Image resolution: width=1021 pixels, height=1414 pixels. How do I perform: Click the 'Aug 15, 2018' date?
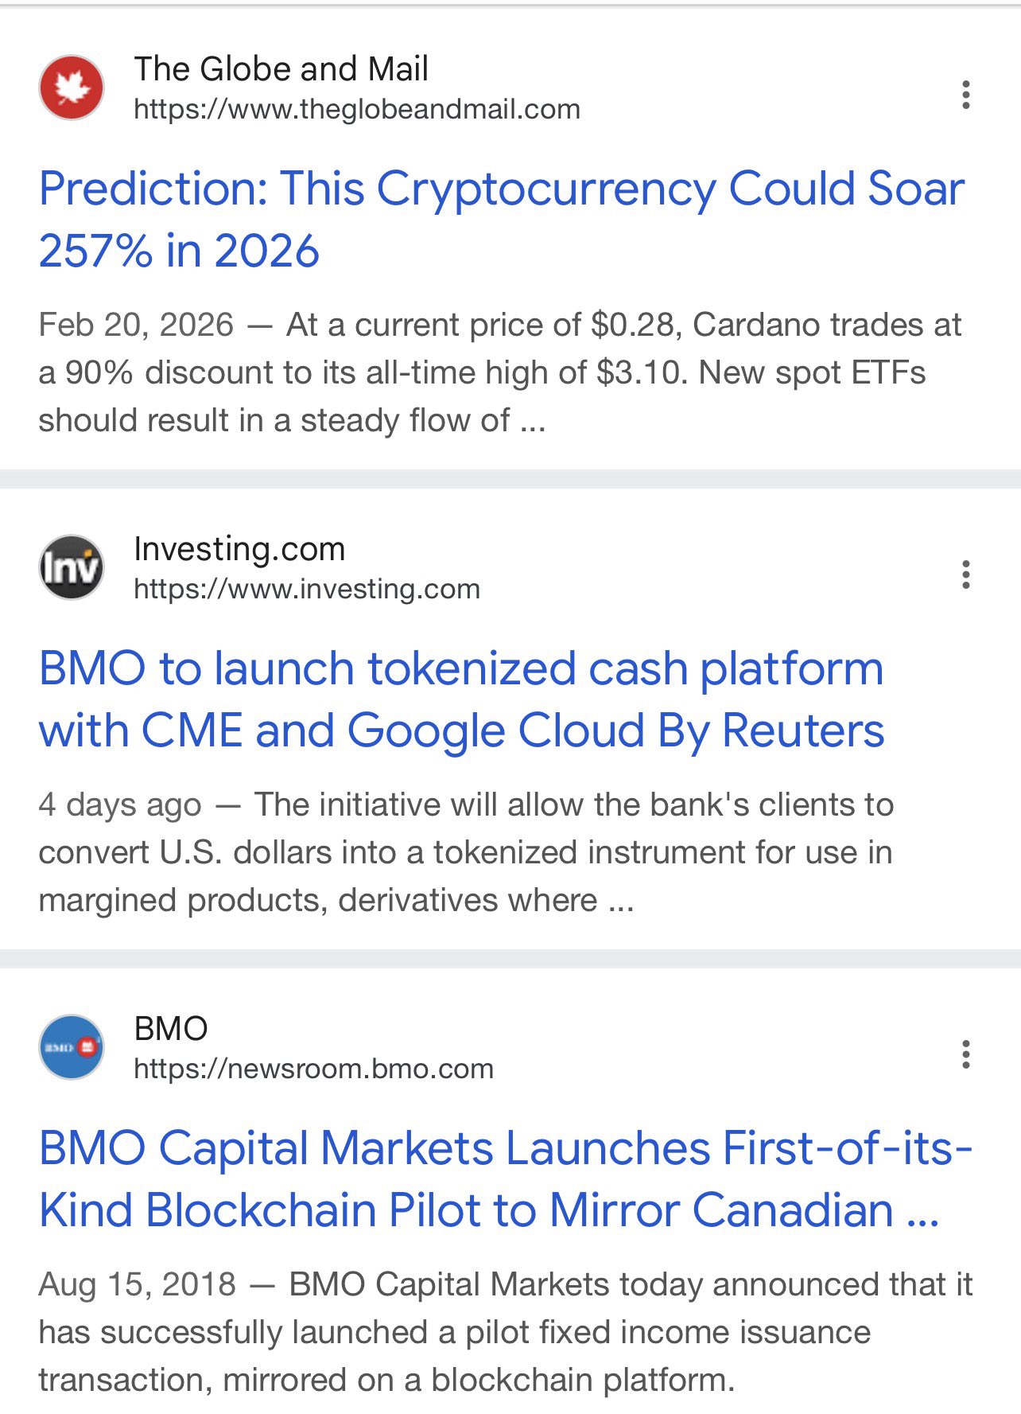click(137, 1284)
